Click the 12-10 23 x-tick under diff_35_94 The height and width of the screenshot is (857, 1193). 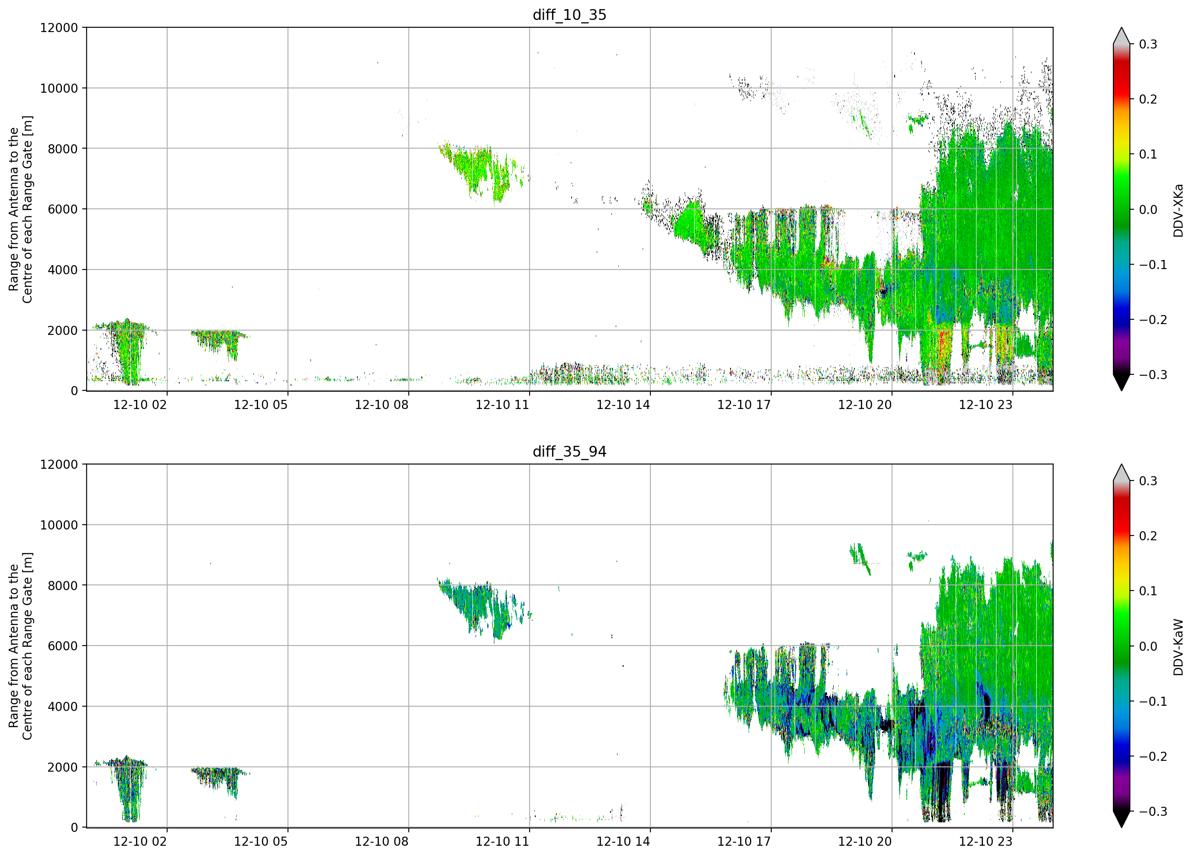[986, 841]
